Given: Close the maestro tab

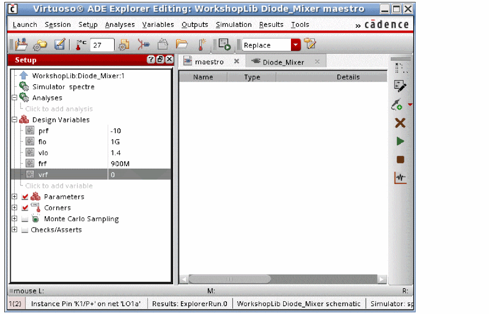Looking at the screenshot, I should coord(237,62).
